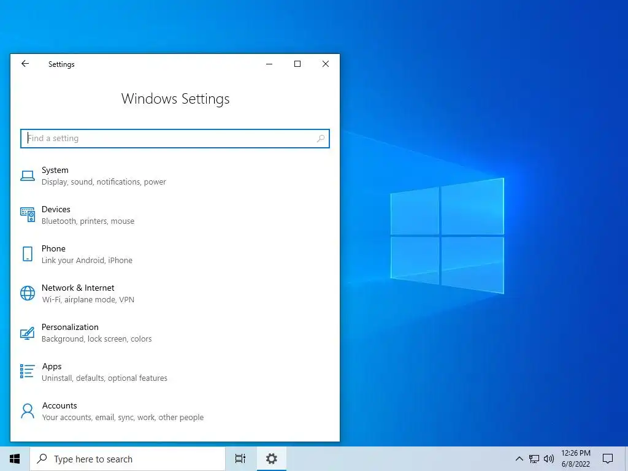This screenshot has height=471, width=628.
Task: Click 'Wi-Fi, airplane mode, VPN' text
Action: [88, 299]
